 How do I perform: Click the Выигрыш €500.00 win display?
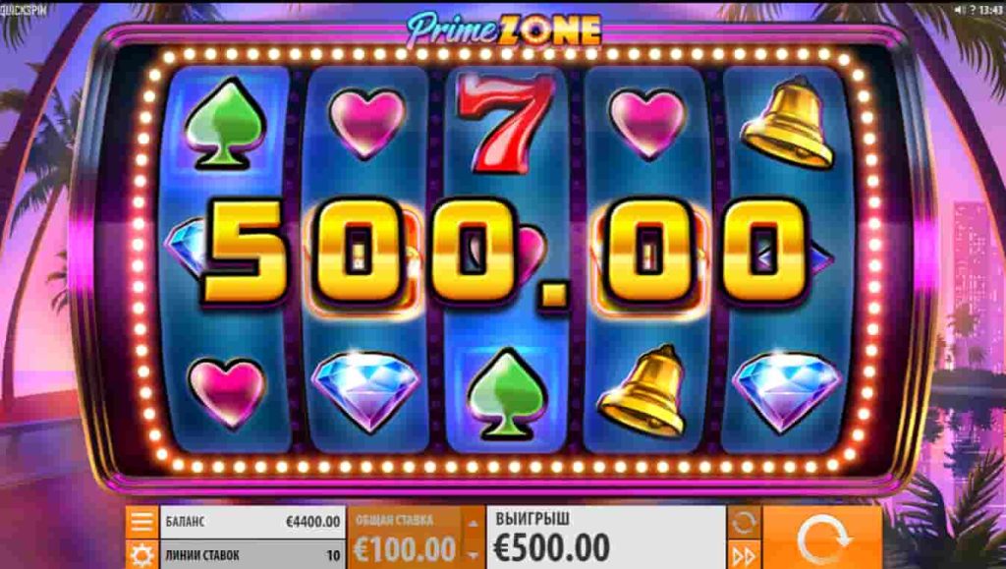point(606,538)
